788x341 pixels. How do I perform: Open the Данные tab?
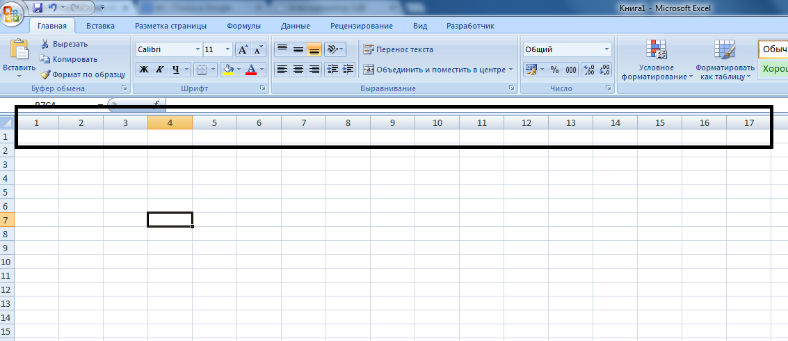296,26
